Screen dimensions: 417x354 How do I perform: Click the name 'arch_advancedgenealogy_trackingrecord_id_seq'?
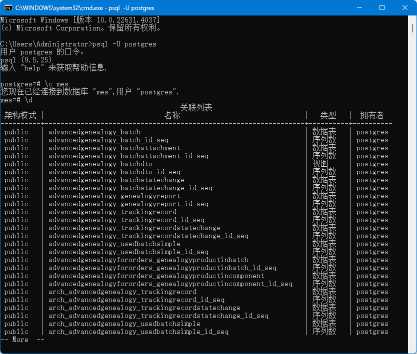136,300
